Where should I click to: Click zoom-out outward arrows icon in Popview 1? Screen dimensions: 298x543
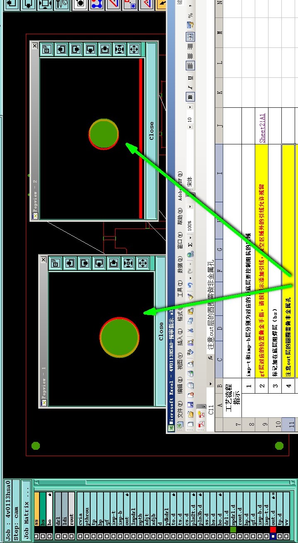143,263
